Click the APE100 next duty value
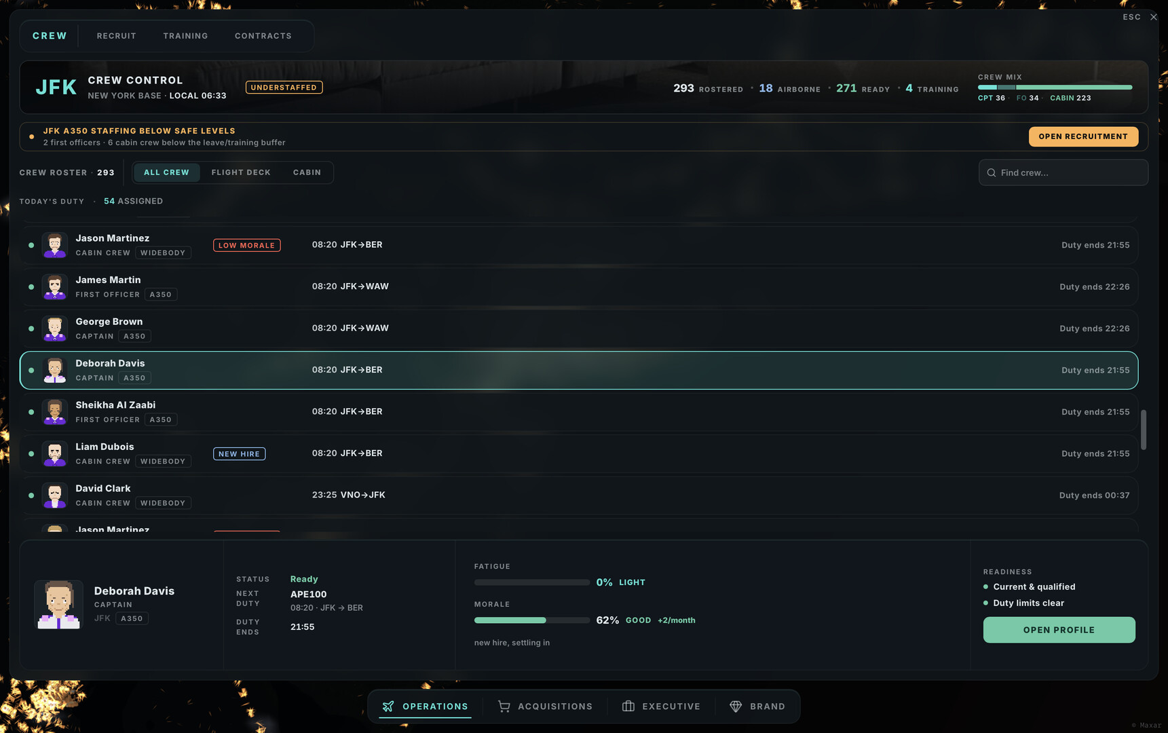The image size is (1168, 733). tap(309, 595)
